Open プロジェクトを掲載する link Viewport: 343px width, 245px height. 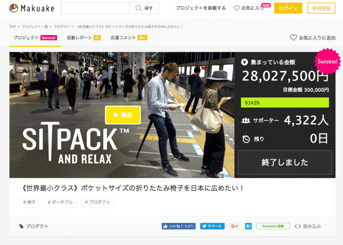pos(201,8)
